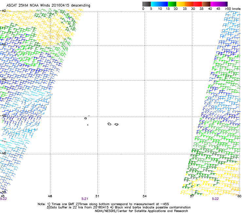The width and height of the screenshot is (242, 213).
Task: Click the -40 latitude label
Action: (x=3, y=11)
